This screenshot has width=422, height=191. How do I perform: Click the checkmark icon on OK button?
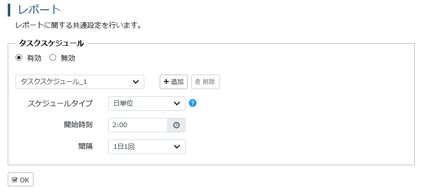[15, 180]
